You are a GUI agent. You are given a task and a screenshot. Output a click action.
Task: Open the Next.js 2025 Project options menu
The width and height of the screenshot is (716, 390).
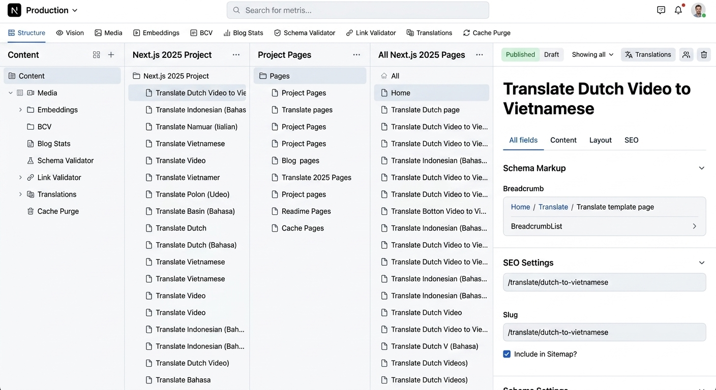[236, 55]
